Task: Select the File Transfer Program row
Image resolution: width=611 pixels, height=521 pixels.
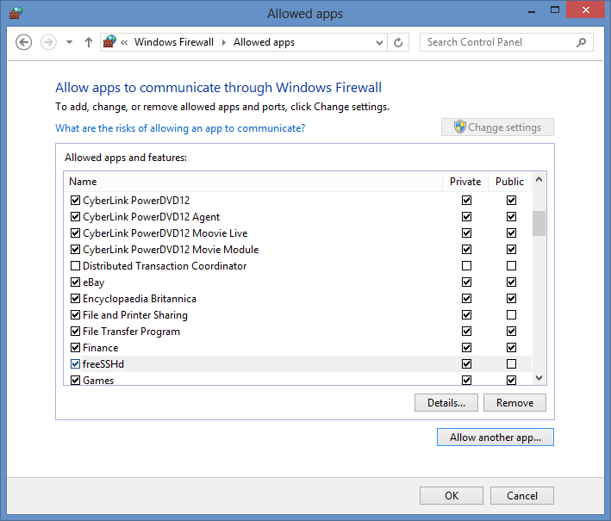Action: tap(297, 331)
